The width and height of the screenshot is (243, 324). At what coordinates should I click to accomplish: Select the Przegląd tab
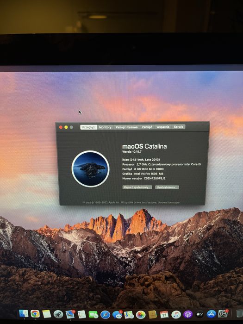pyautogui.click(x=88, y=127)
